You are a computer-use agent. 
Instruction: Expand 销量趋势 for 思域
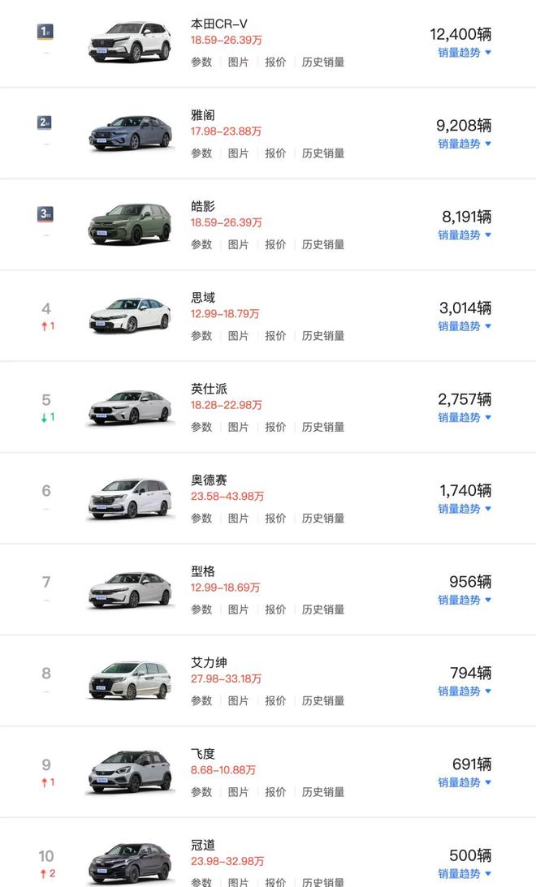[465, 326]
